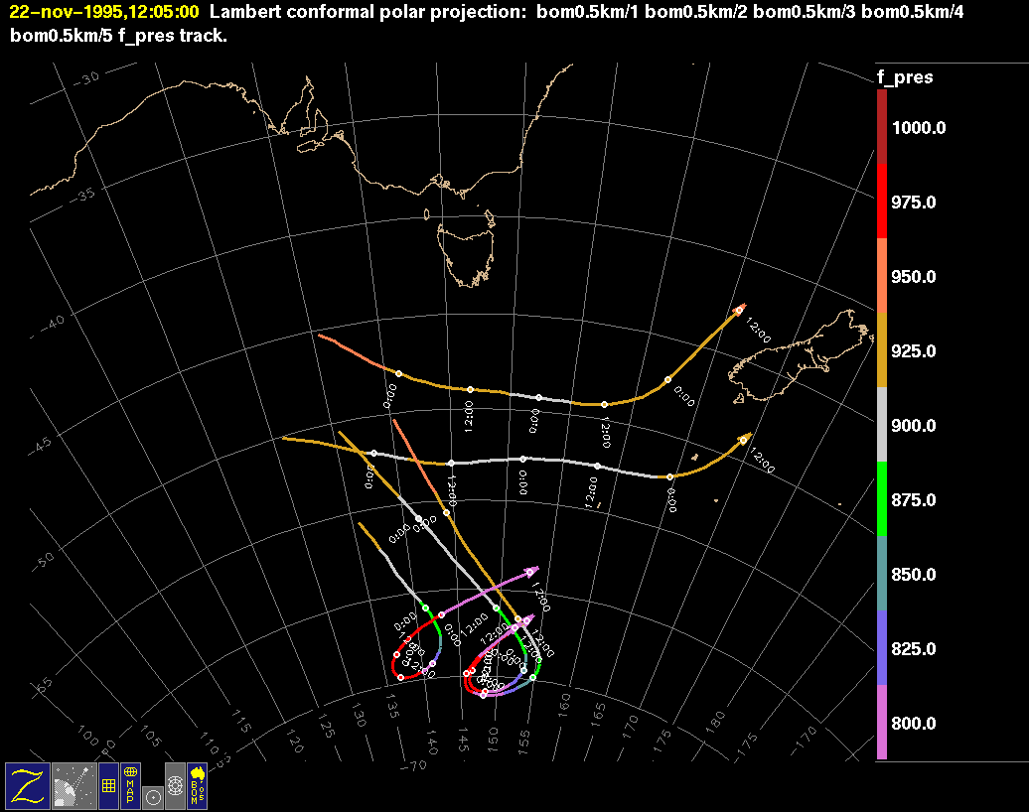The height and width of the screenshot is (812, 1029).
Task: Open the satellite and planet icon
Action: point(73,785)
